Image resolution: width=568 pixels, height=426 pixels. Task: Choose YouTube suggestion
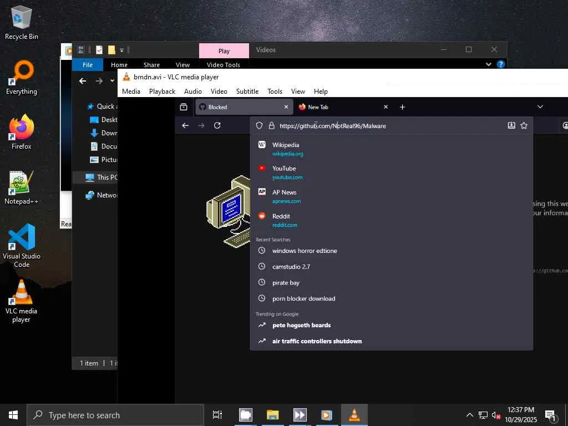[391, 173]
